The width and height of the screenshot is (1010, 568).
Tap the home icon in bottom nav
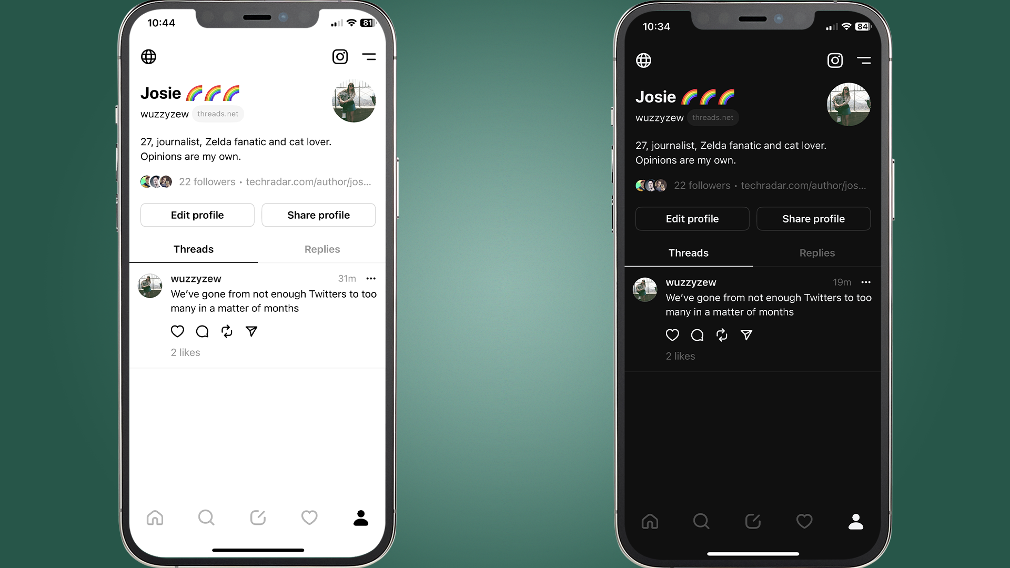[155, 518]
